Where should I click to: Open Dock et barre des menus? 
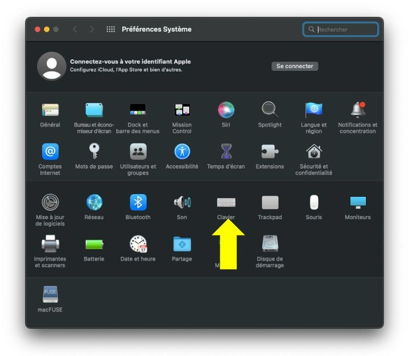[138, 110]
